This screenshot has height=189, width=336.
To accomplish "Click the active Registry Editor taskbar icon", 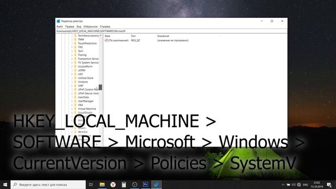I will tap(156, 184).
